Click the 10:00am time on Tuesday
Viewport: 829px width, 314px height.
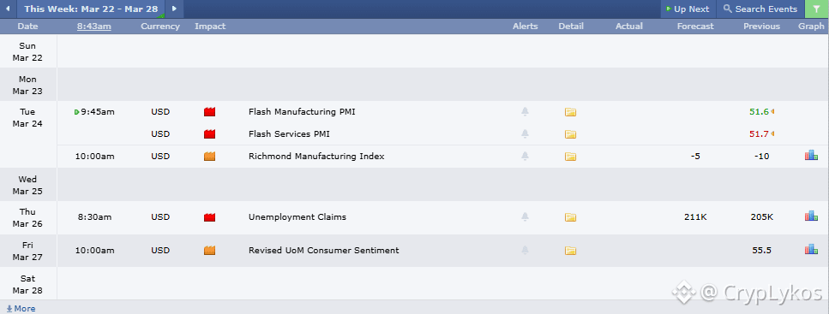pos(94,157)
